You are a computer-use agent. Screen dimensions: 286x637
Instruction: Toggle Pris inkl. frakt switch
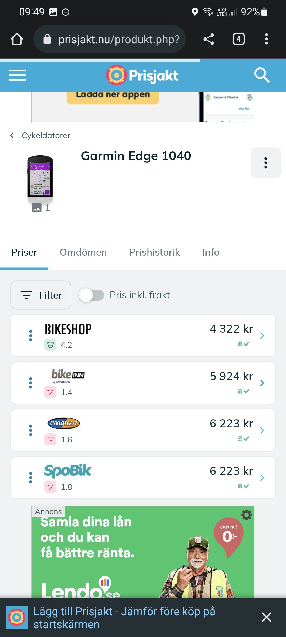pos(91,295)
